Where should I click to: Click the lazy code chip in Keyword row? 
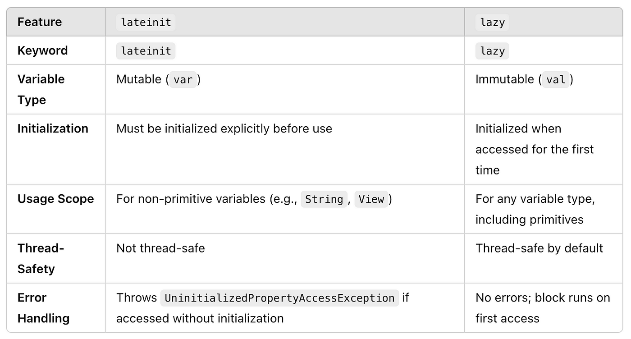492,51
